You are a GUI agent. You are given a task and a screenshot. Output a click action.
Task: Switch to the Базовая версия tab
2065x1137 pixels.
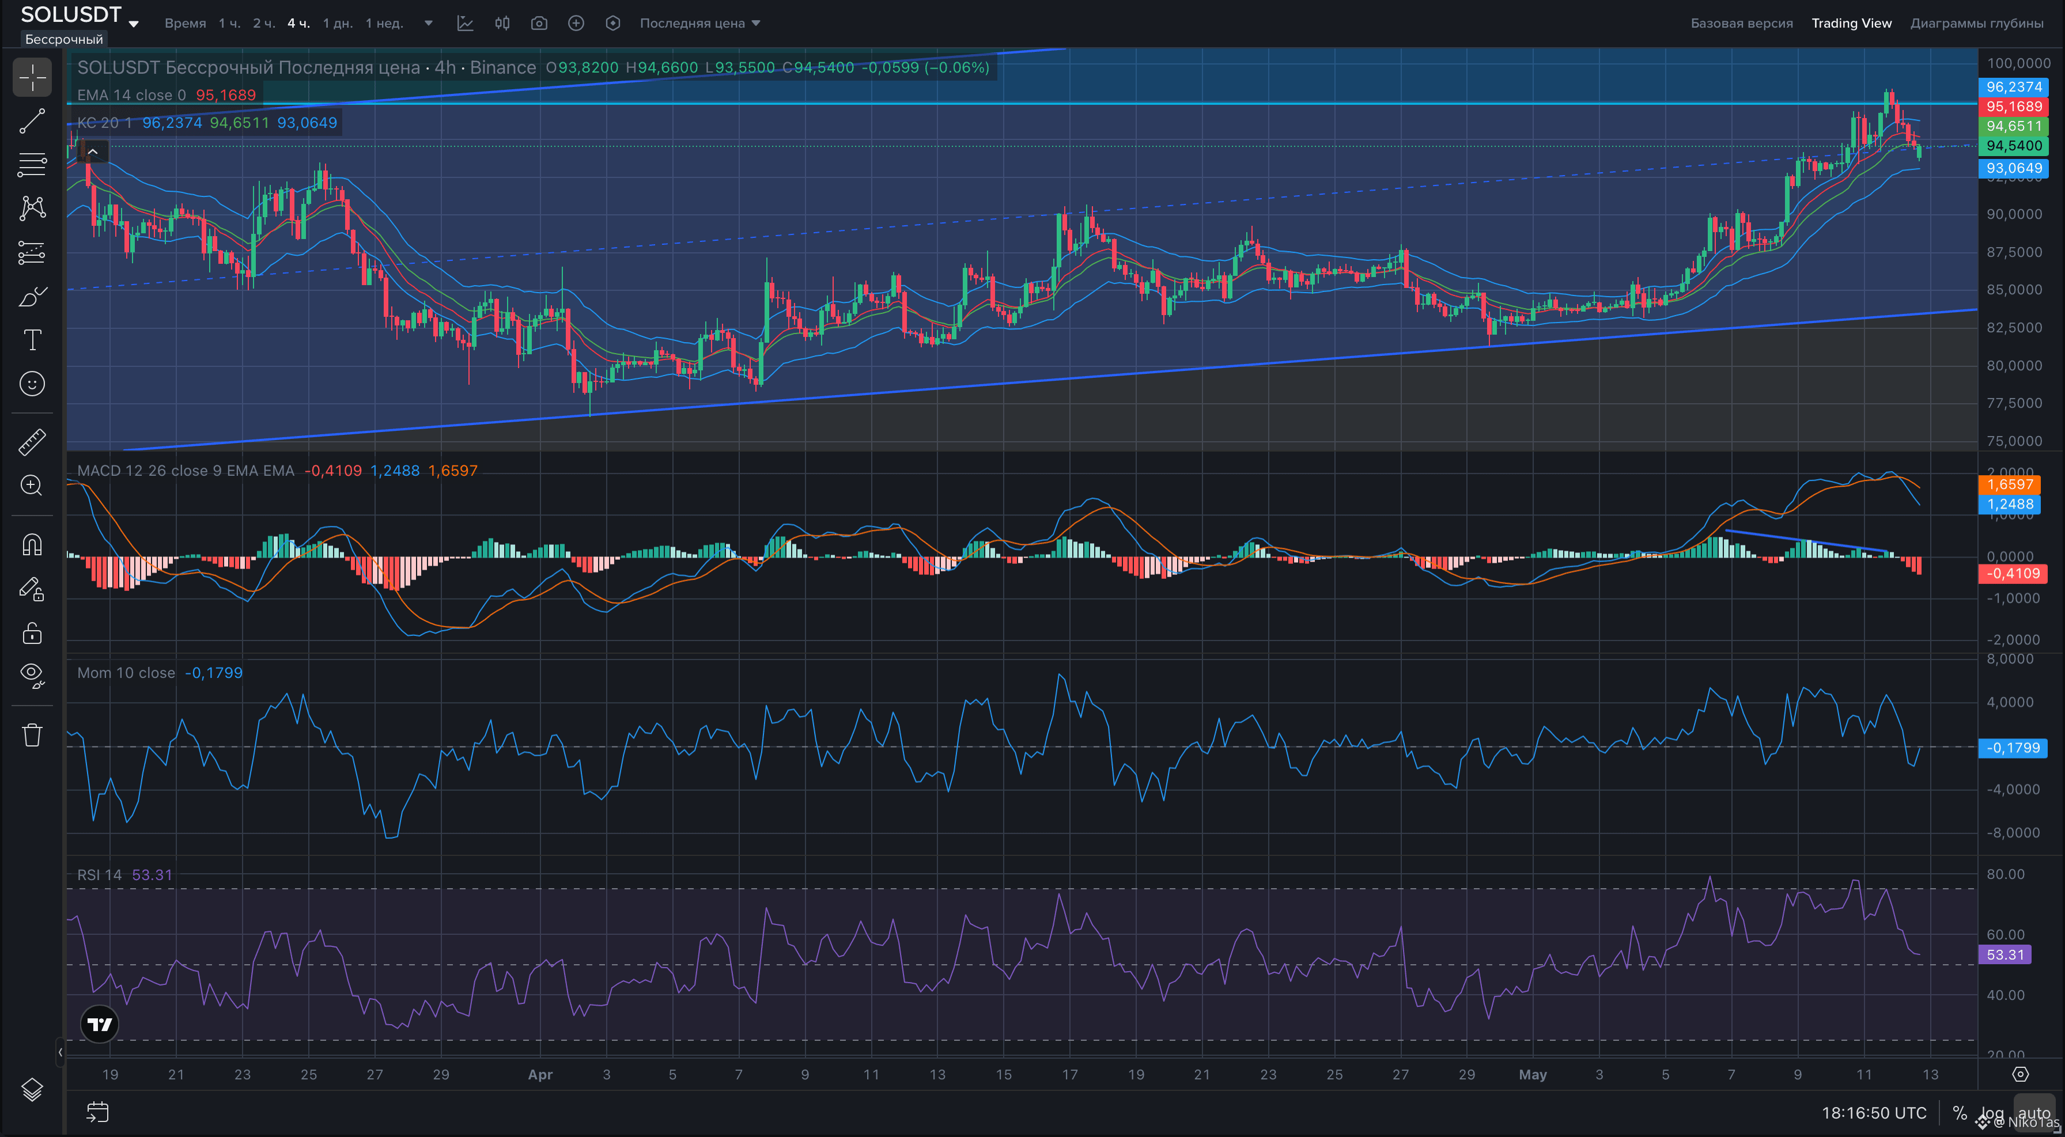point(1741,23)
